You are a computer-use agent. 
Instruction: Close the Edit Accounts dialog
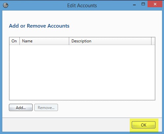tap(155, 4)
